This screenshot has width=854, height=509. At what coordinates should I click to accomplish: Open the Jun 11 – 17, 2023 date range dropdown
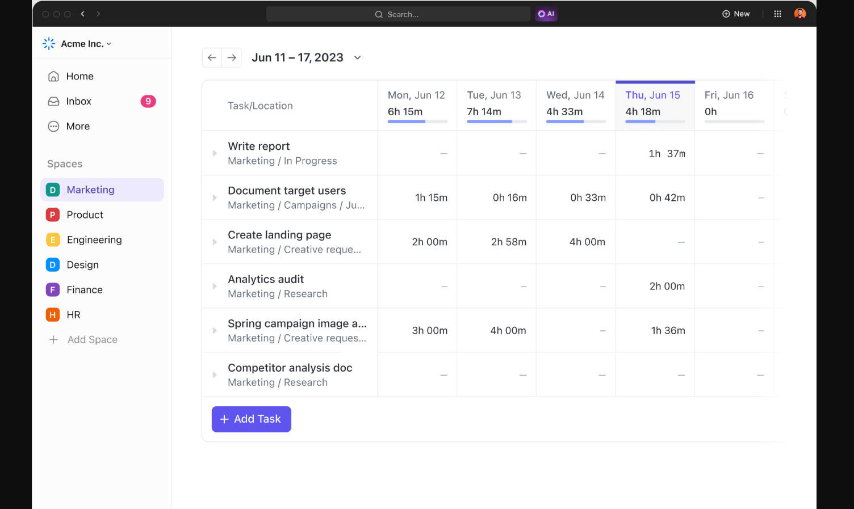307,57
